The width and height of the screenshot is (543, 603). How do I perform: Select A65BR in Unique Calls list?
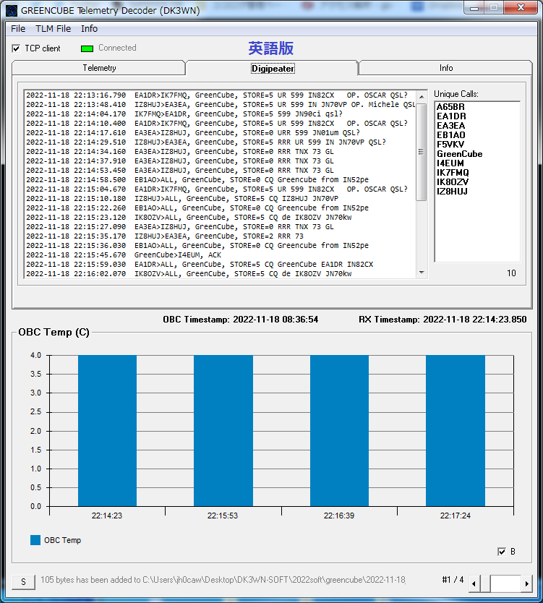(x=450, y=107)
